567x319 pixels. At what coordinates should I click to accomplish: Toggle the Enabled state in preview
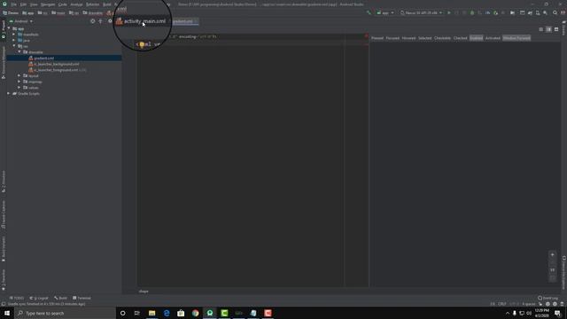477,38
